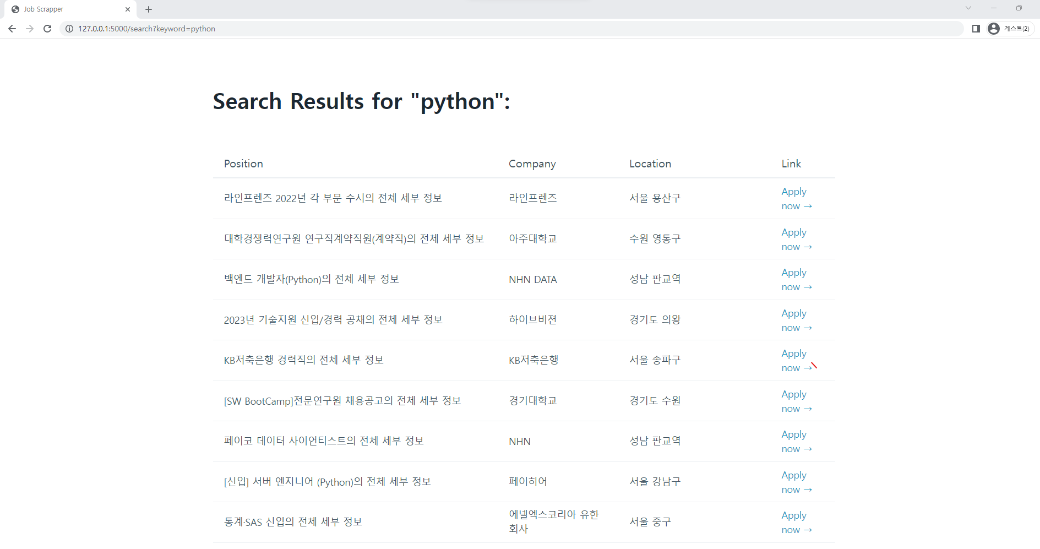The width and height of the screenshot is (1040, 549).
Task: Click the Link column header
Action: click(x=791, y=164)
